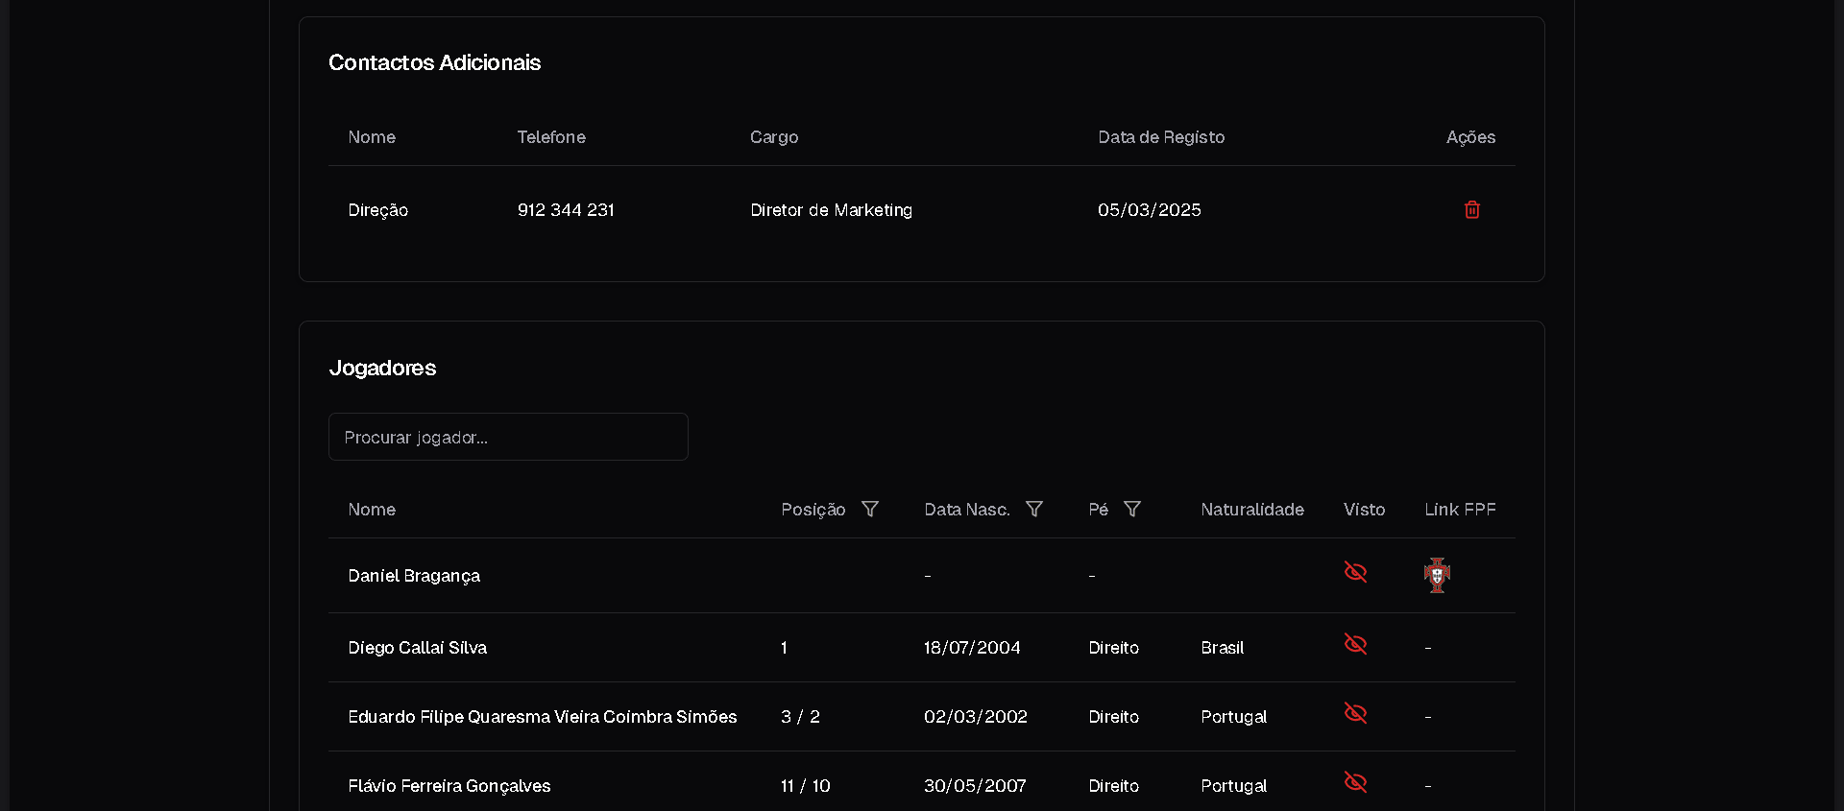The width and height of the screenshot is (1844, 811).
Task: Click the Visto column header
Action: [1364, 510]
